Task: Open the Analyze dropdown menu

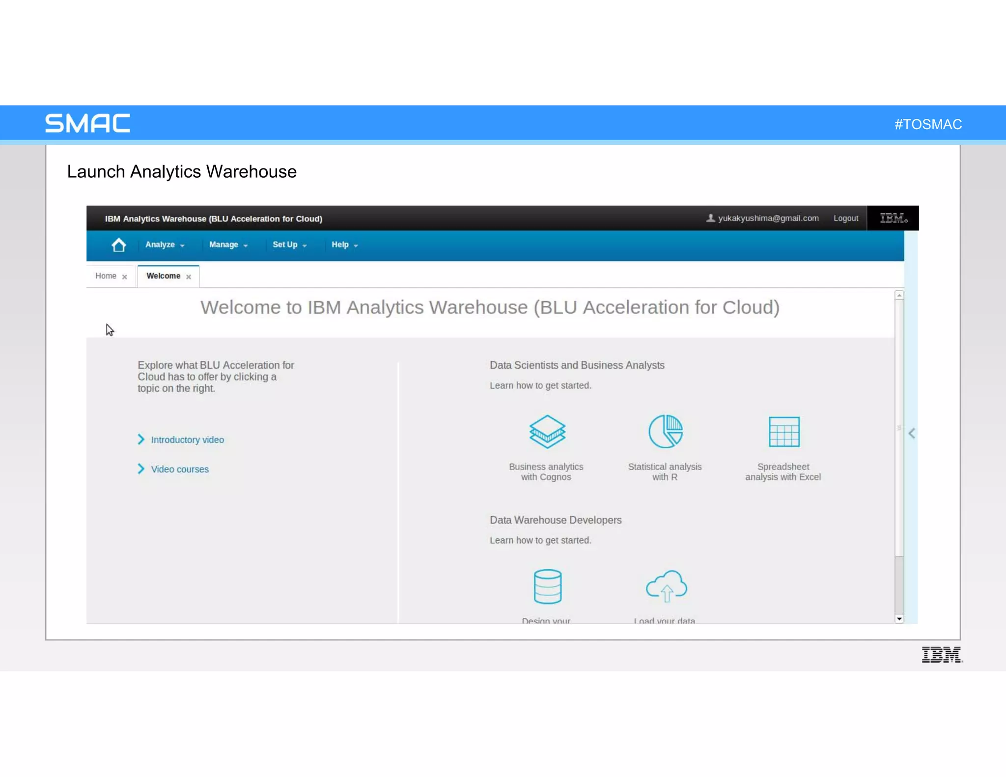Action: [165, 245]
